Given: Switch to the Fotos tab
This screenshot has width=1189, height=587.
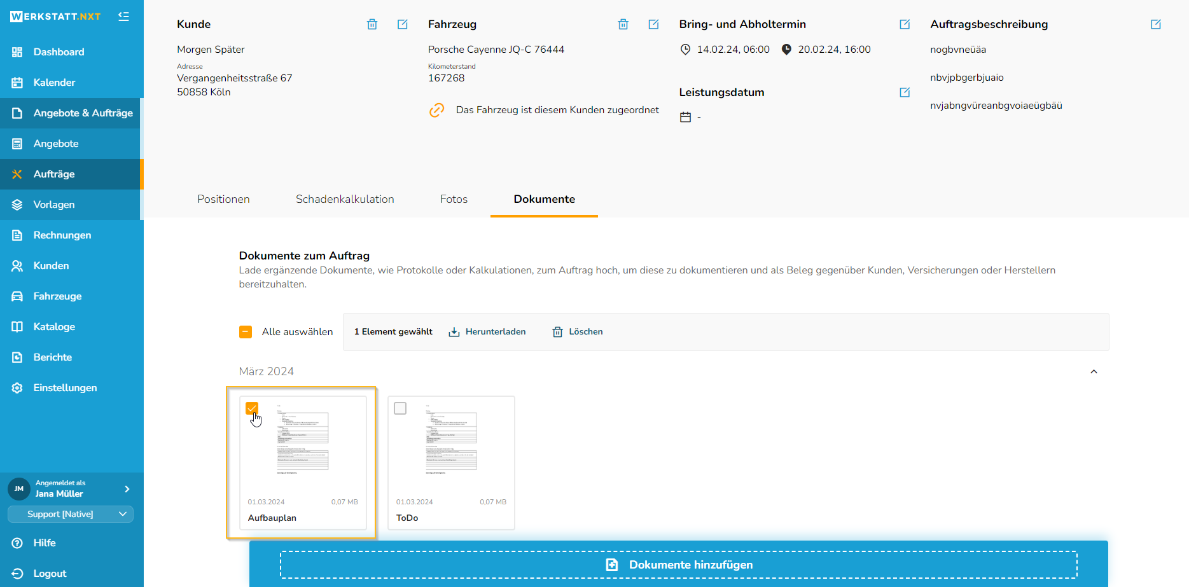Looking at the screenshot, I should [454, 199].
